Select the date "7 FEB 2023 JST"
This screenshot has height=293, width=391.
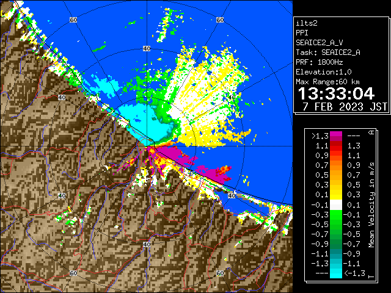coord(345,107)
